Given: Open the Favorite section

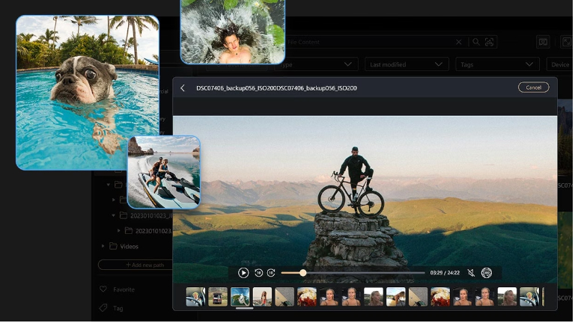Looking at the screenshot, I should pos(125,290).
